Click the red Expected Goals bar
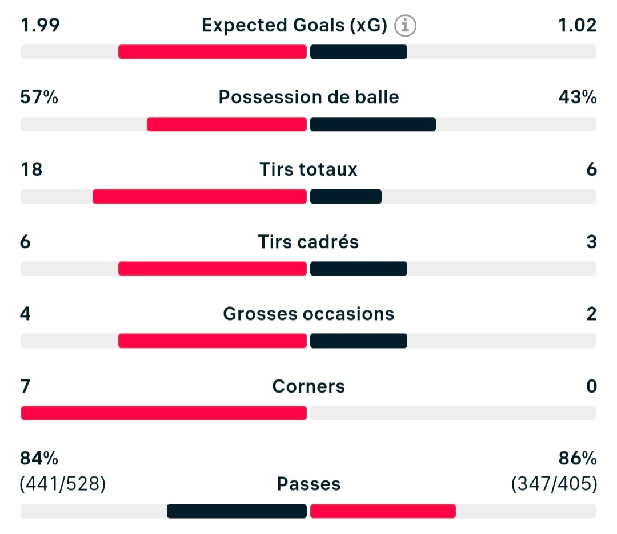This screenshot has height=534, width=617. (213, 52)
